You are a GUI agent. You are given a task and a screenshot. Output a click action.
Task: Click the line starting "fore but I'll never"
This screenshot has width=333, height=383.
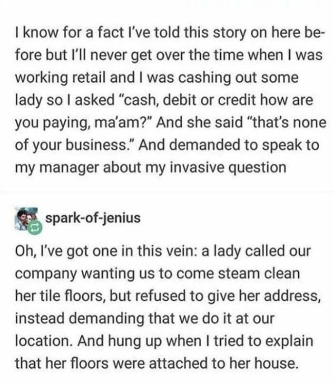169,55
